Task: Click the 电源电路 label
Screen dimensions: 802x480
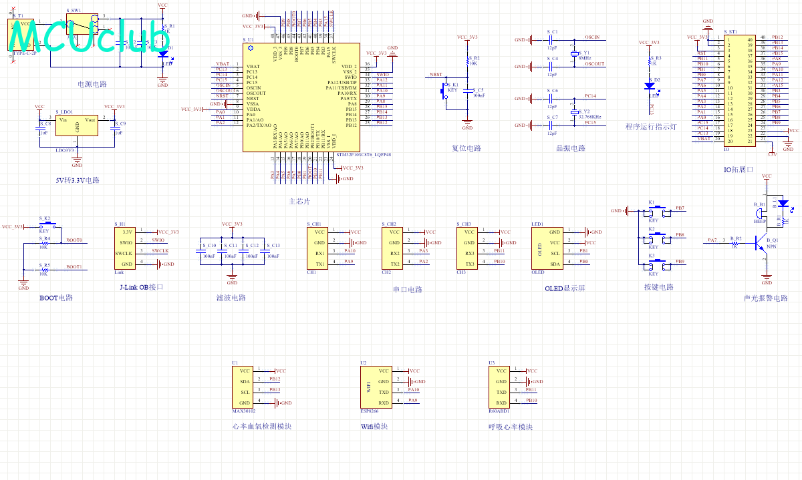Action: [x=93, y=85]
